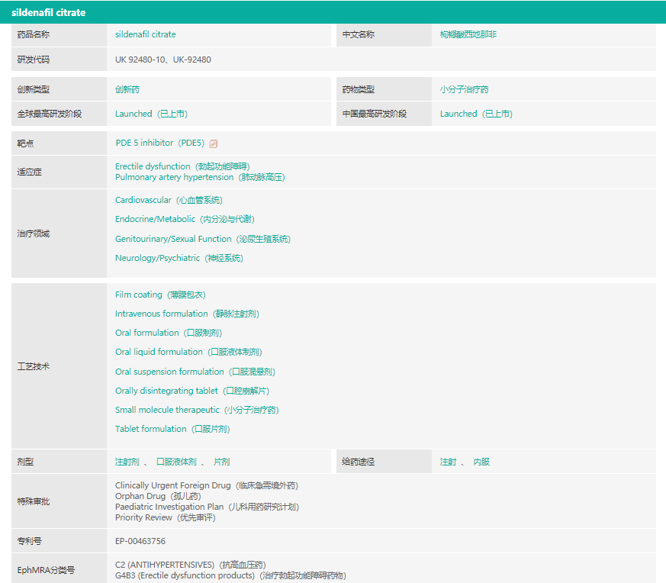Open Small molecule therapeutic technology link
The height and width of the screenshot is (583, 666).
pos(197,410)
